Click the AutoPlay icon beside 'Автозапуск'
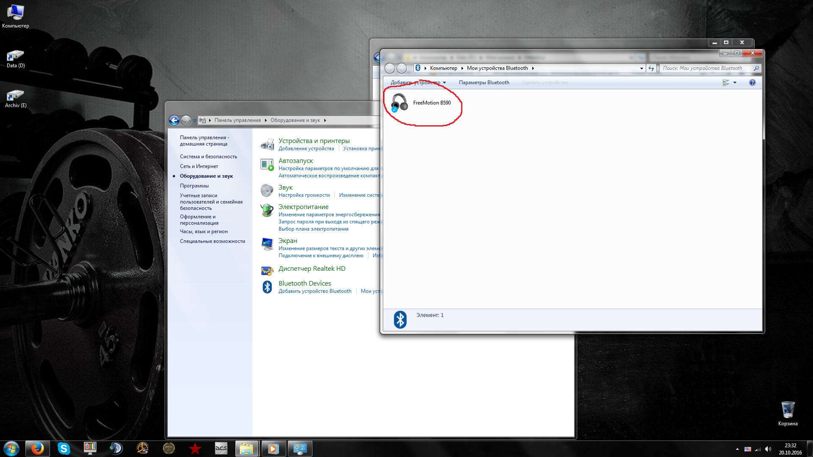This screenshot has width=813, height=457. tap(267, 165)
